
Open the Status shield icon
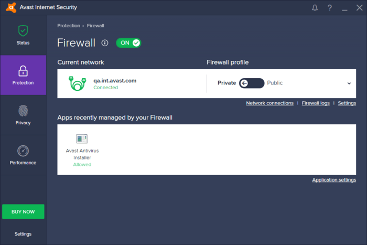click(23, 30)
